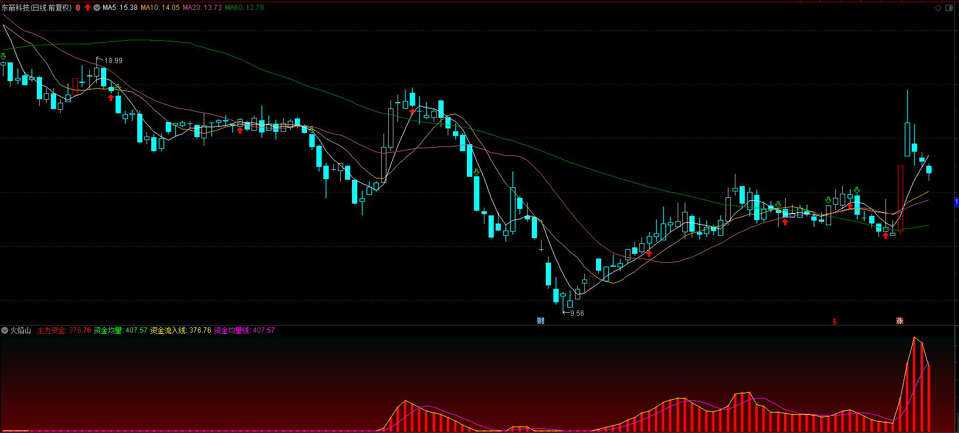Click the 18.99 high price label

click(113, 61)
